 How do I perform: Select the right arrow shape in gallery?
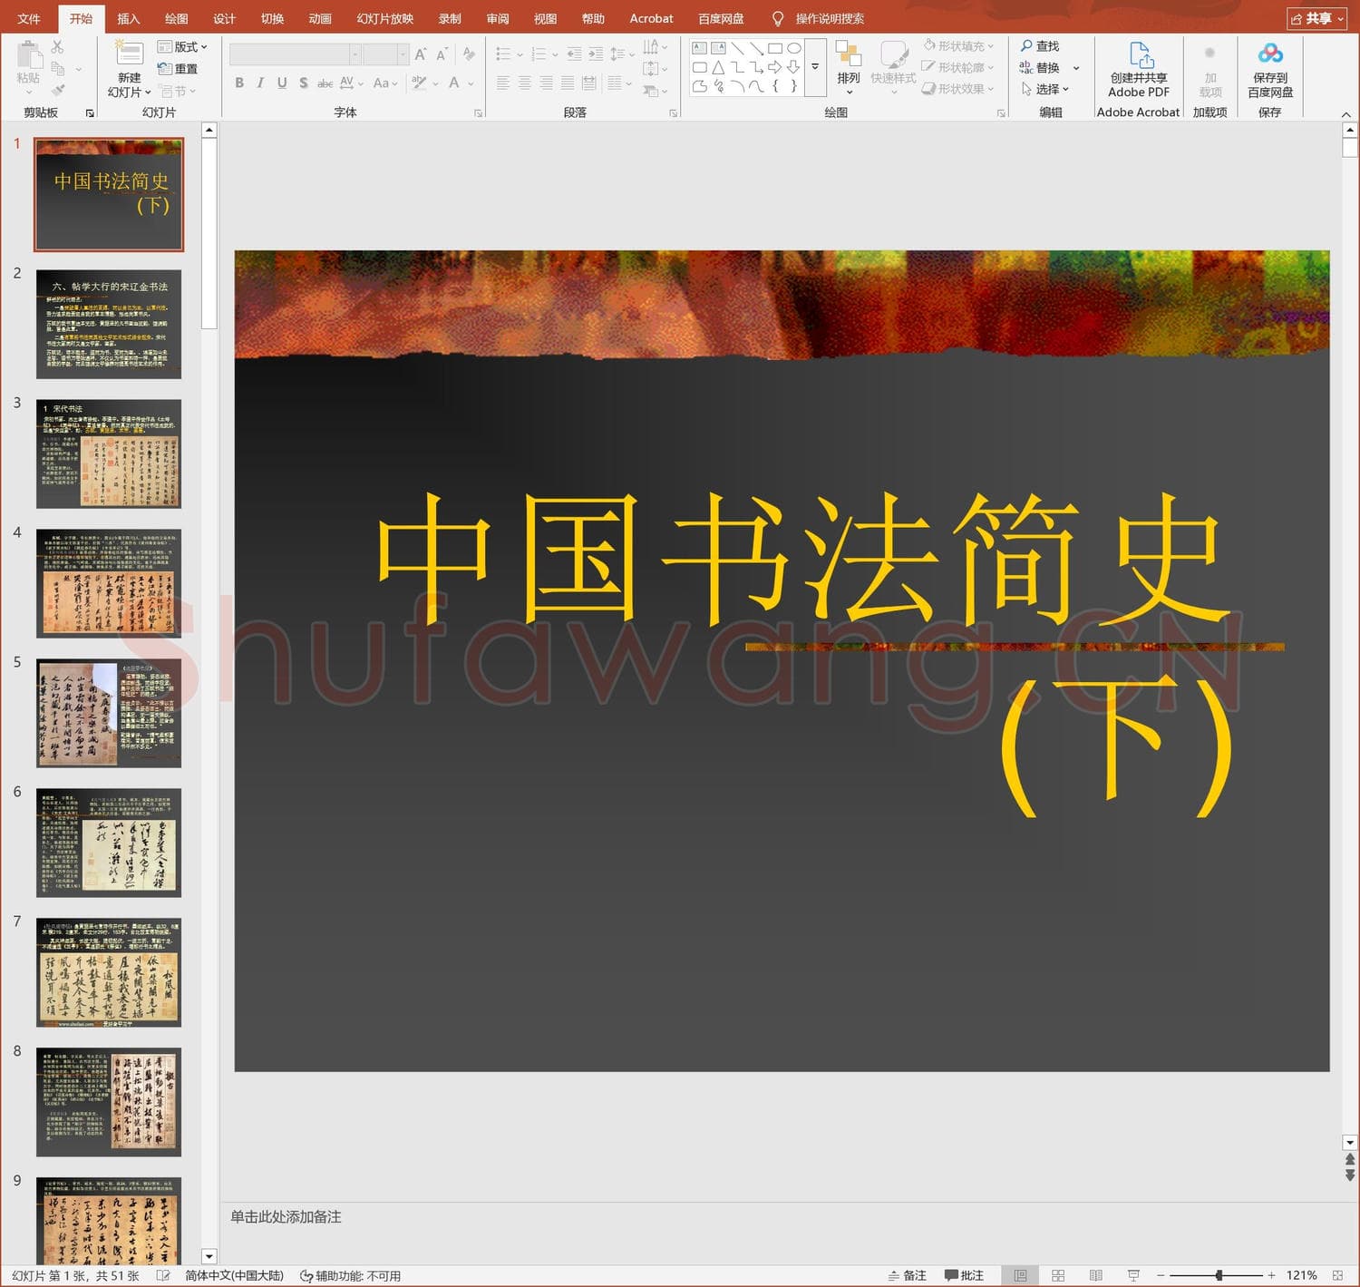[774, 67]
